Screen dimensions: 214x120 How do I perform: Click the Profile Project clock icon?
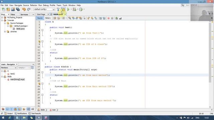pos(81,9)
